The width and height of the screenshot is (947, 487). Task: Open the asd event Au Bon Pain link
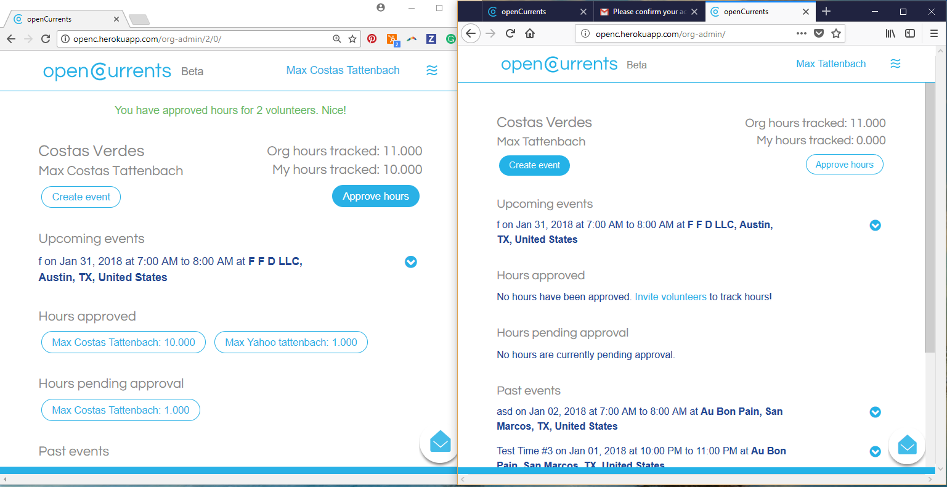640,419
